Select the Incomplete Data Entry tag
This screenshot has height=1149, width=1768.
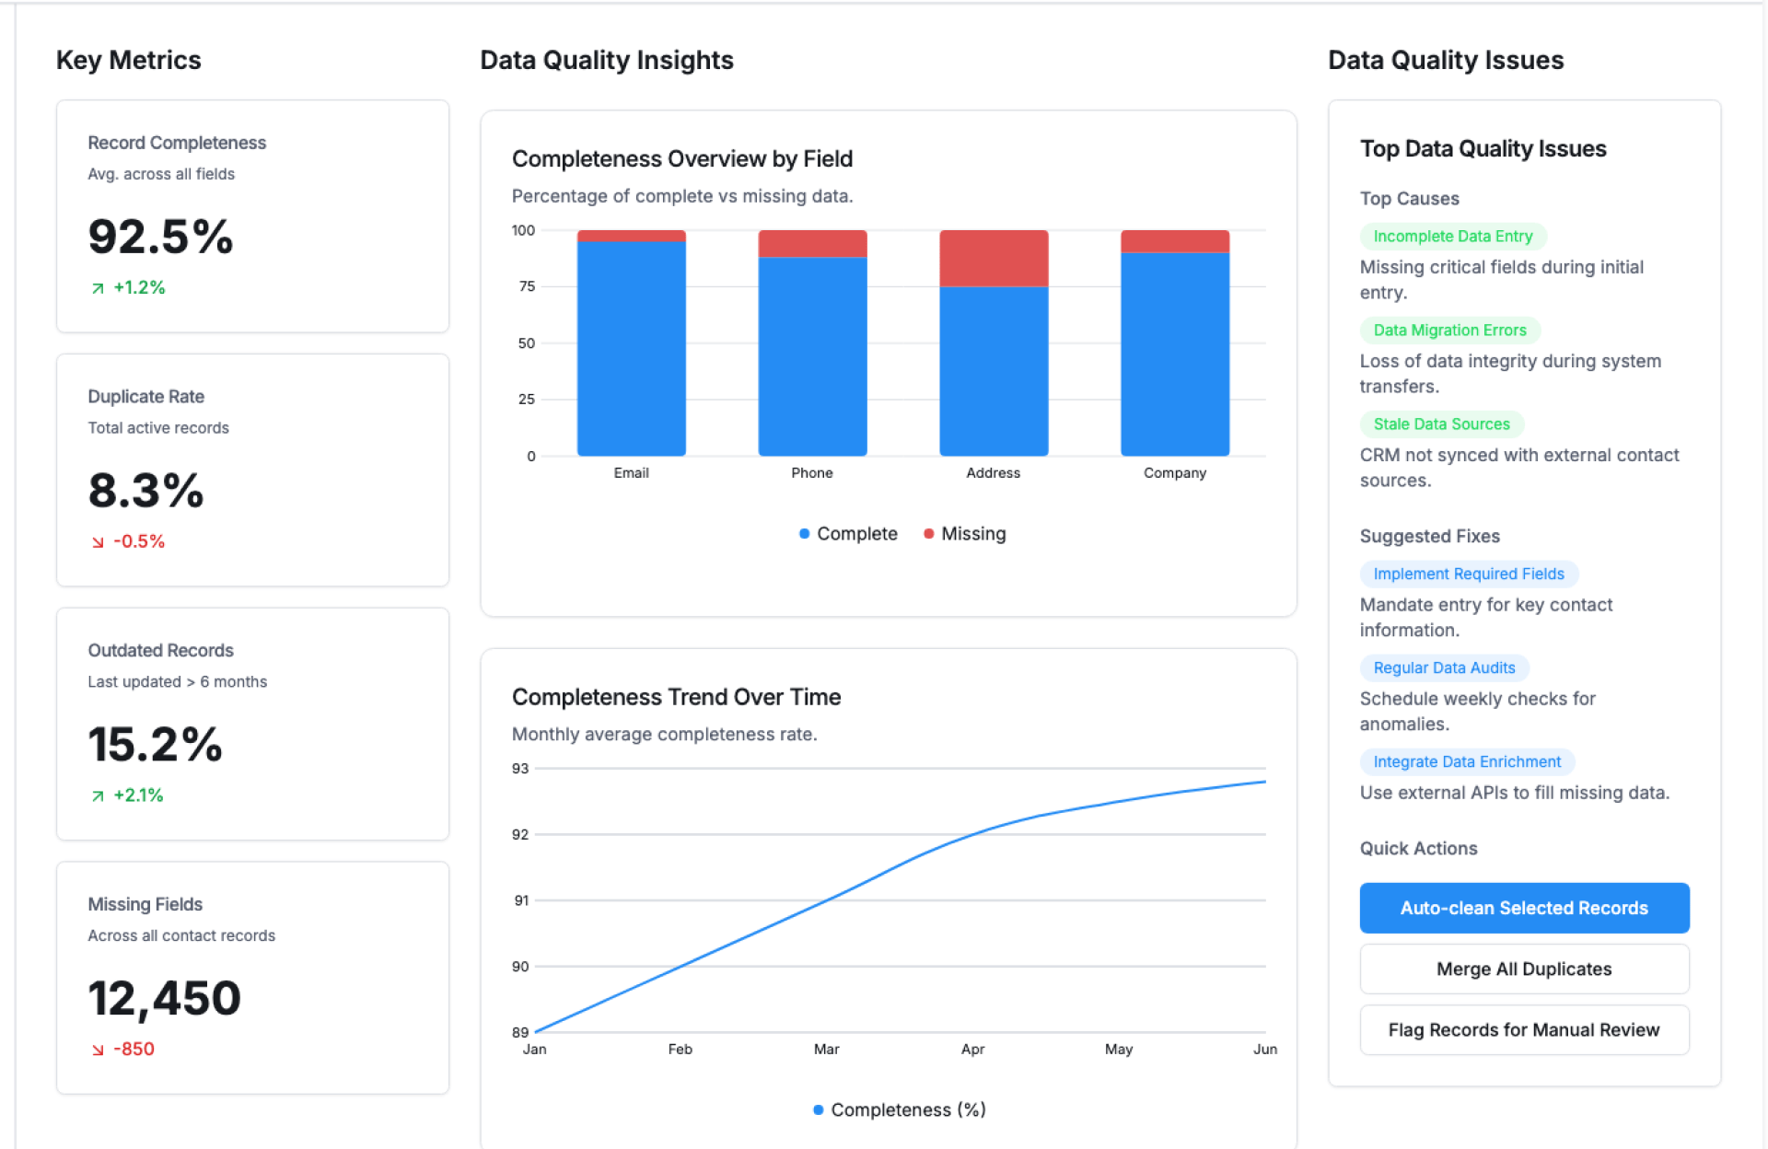point(1452,237)
